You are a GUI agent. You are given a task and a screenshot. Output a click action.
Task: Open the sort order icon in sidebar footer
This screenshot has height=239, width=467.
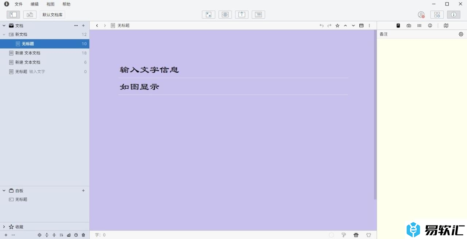61,235
